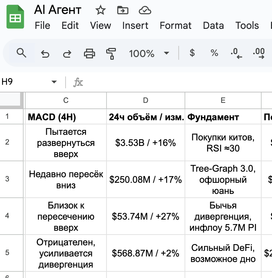The width and height of the screenshot is (272, 278).
Task: Select cell Пытается развернуться вверх
Action: coord(66,142)
